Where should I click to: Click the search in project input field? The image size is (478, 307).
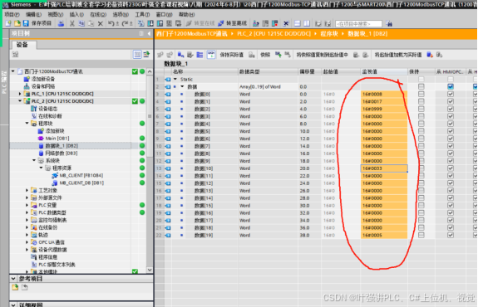[x=358, y=23]
